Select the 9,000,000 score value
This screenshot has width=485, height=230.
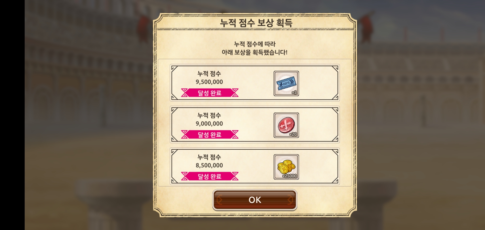pos(209,124)
